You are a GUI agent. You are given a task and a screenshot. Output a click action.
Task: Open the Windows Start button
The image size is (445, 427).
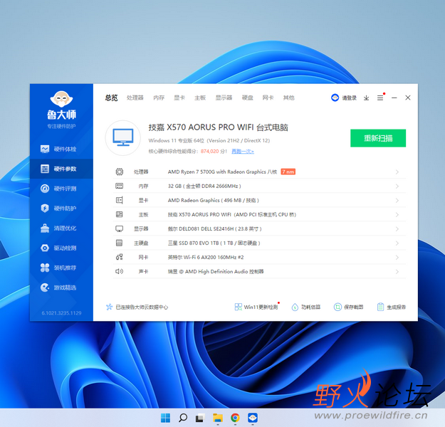tap(165, 418)
